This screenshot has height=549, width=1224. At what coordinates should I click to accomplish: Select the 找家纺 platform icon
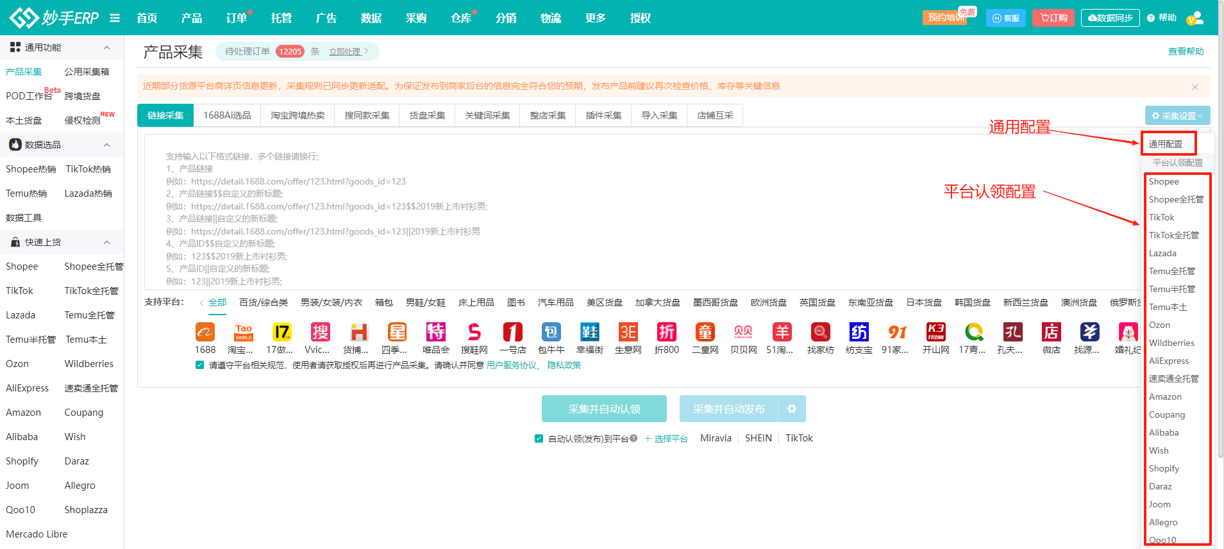pos(821,332)
